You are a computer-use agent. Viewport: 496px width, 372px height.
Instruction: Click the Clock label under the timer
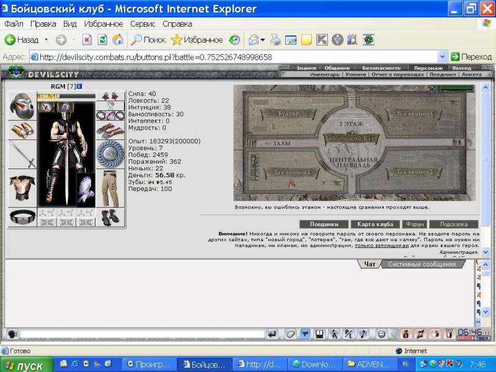(466, 338)
